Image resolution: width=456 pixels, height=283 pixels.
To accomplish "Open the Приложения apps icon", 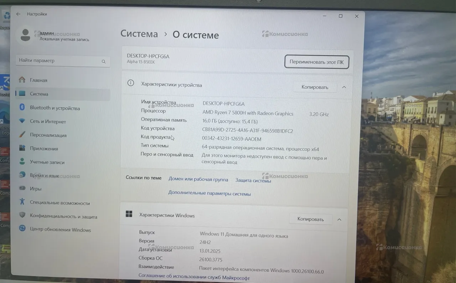I will 22,148.
